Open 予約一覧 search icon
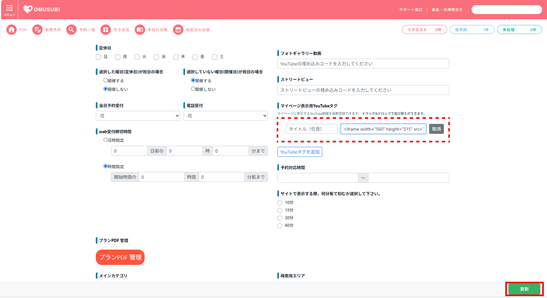The height and width of the screenshot is (298, 547). pyautogui.click(x=71, y=30)
